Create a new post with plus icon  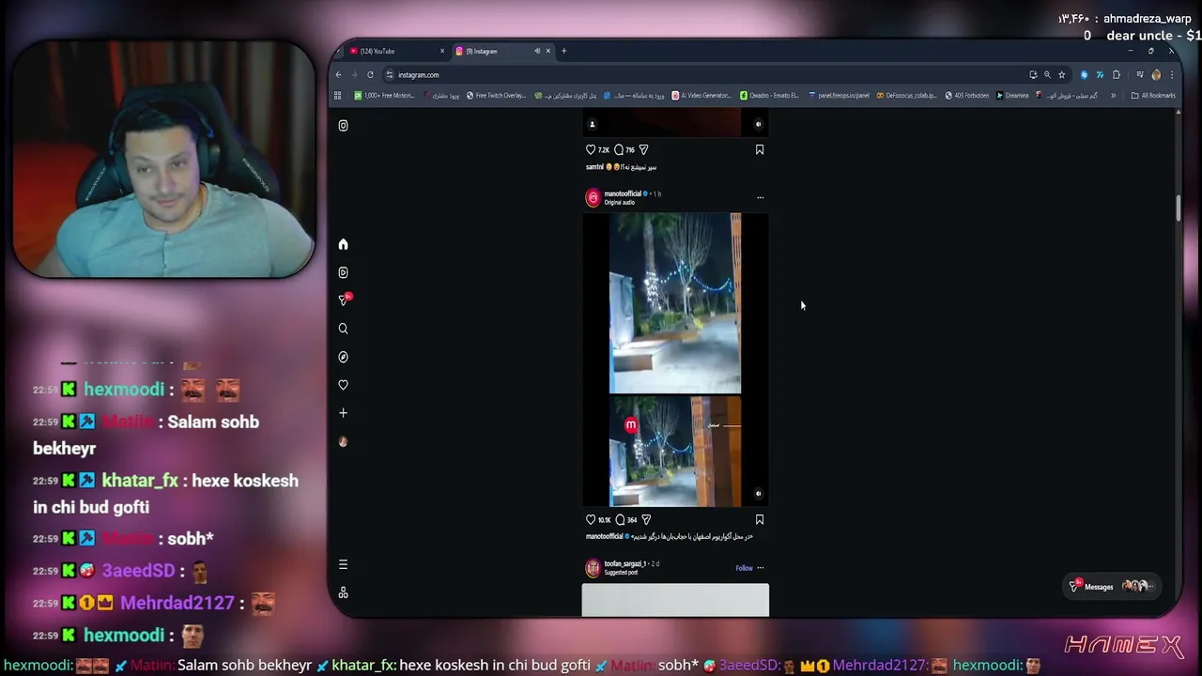tap(343, 413)
